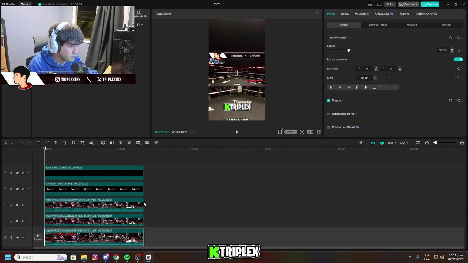The image size is (468, 263).
Task: Click the trash Delete icon in timeline toolbar
Action: [65, 143]
